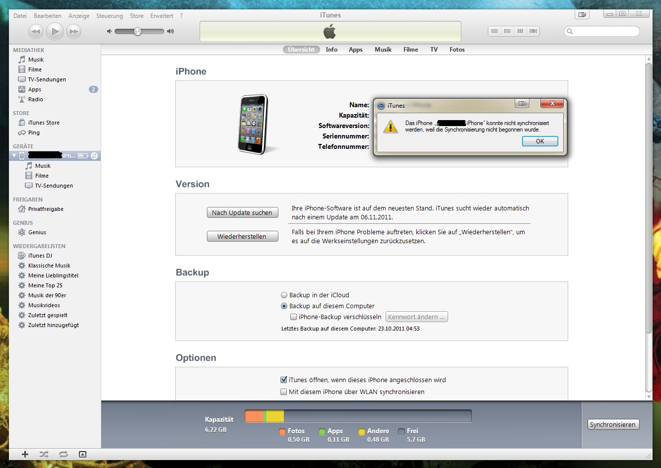Switch to album list view
This screenshot has height=468, width=661.
(507, 31)
